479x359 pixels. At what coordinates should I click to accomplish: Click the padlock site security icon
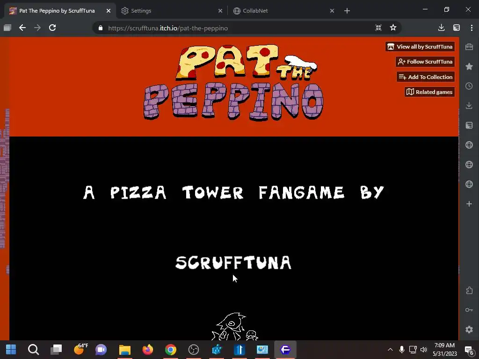click(101, 28)
